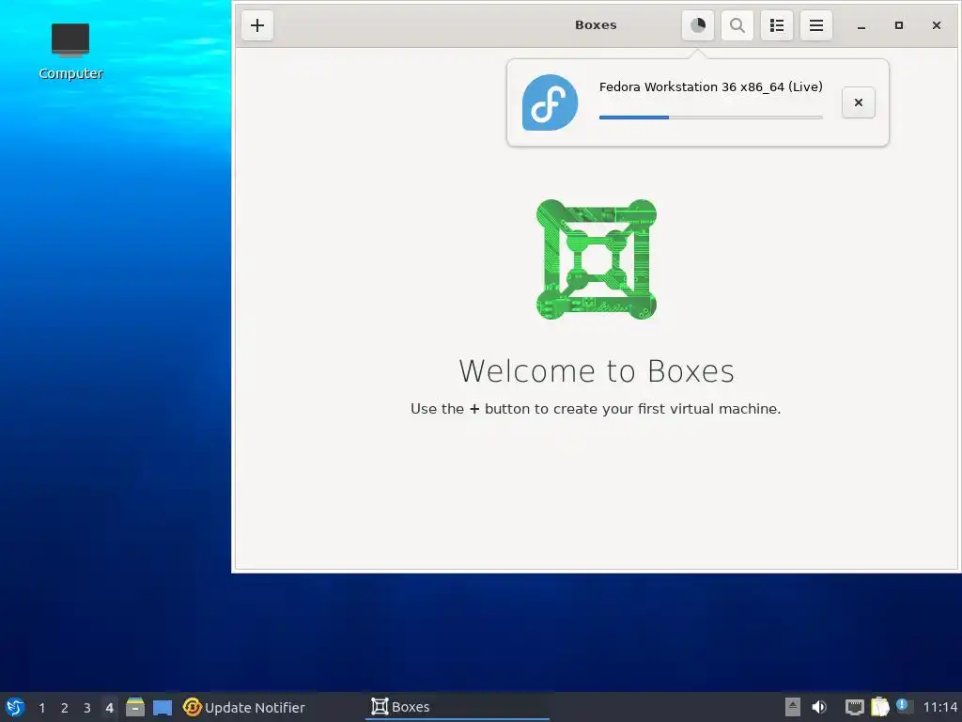Open the Computer desktop icon

70,52
